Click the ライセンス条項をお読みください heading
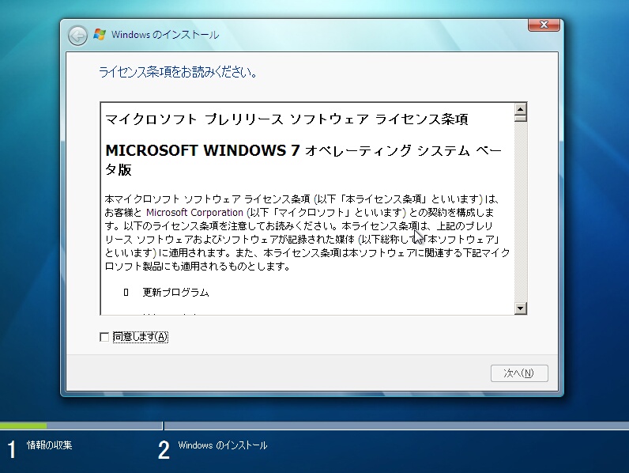 pyautogui.click(x=178, y=72)
